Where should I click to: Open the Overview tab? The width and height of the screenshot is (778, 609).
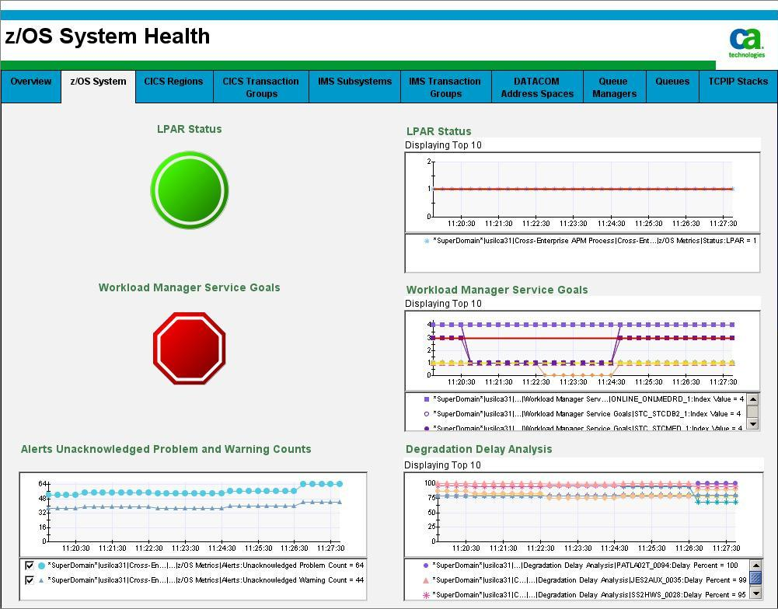tap(31, 86)
